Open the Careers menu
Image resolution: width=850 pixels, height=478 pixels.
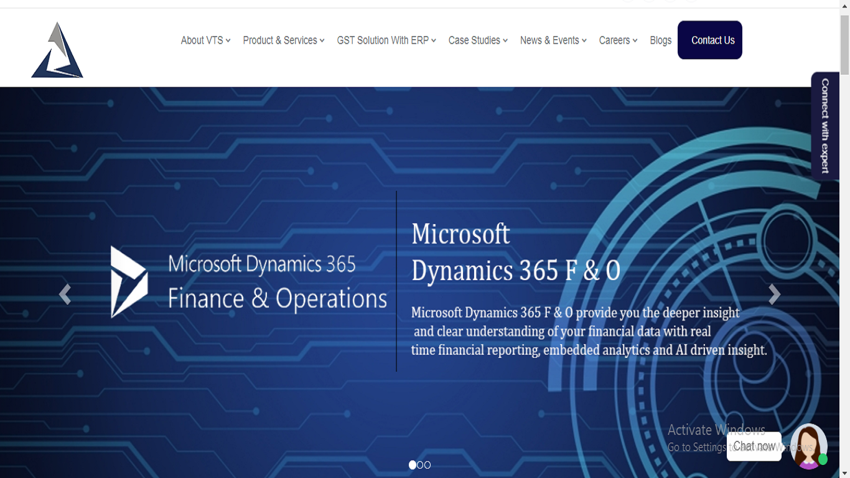618,40
